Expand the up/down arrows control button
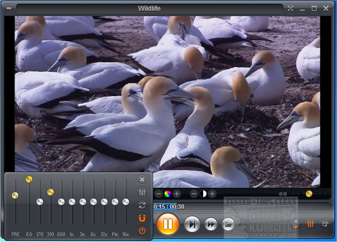 (296, 224)
